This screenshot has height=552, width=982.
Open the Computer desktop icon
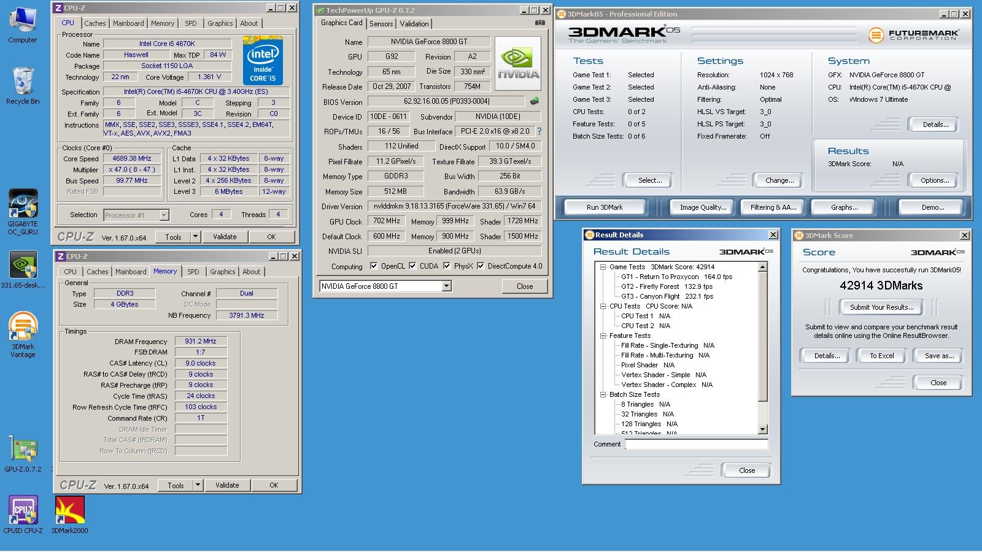point(23,25)
